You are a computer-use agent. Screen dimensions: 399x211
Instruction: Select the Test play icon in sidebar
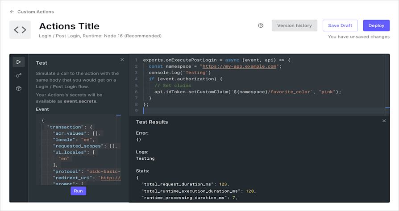click(19, 62)
